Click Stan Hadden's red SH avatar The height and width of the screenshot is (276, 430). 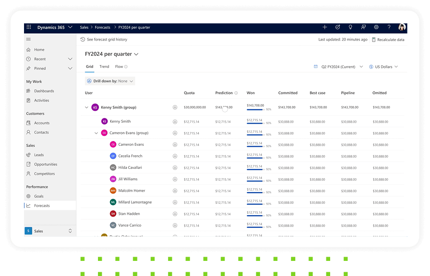pos(113,214)
